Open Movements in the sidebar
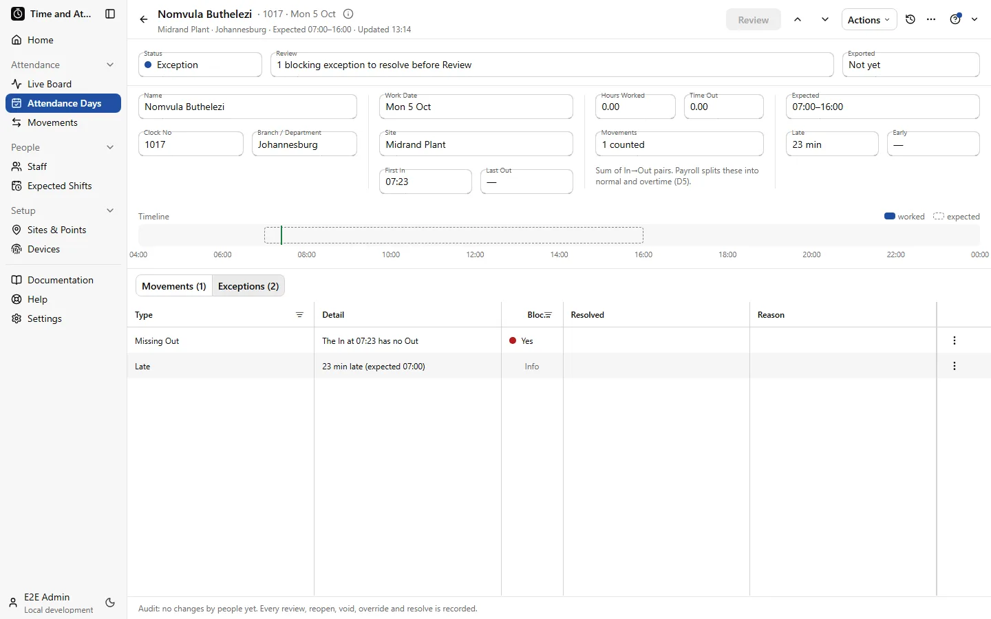 [63, 122]
